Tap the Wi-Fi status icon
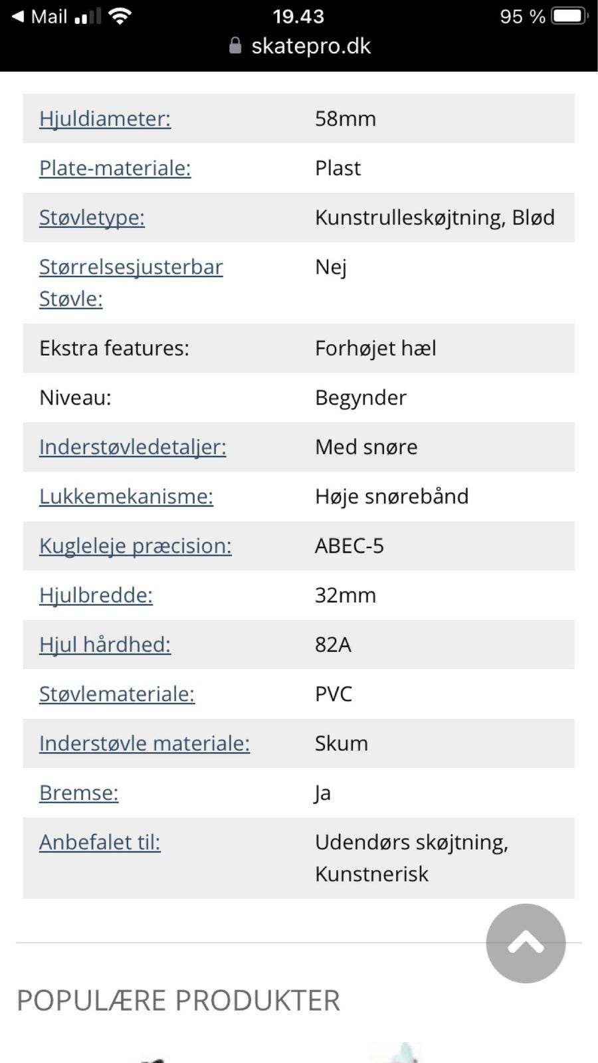 [x=120, y=16]
